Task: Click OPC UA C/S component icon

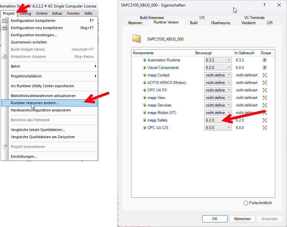Action: click(144, 128)
